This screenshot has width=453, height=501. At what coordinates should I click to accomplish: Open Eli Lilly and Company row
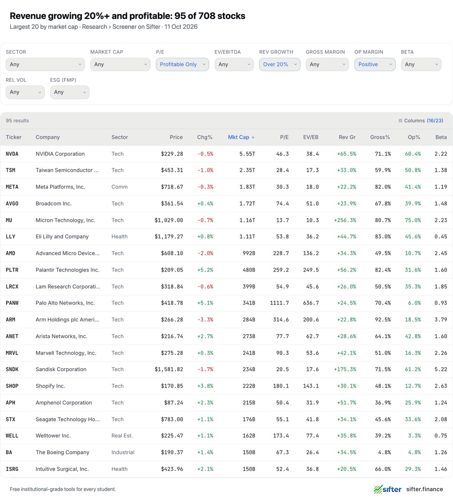click(x=226, y=237)
